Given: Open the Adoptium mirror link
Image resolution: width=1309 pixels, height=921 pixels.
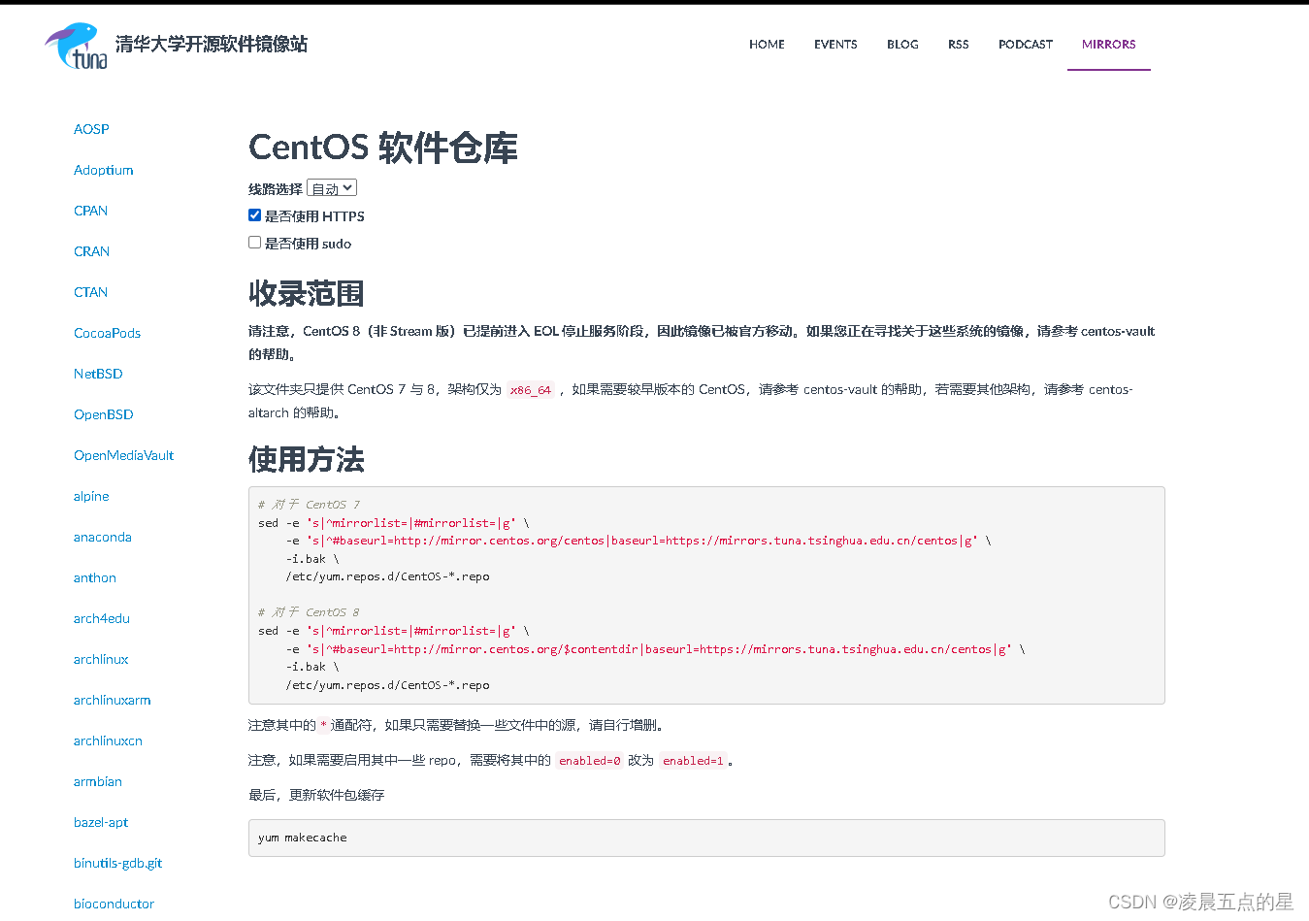Looking at the screenshot, I should click(103, 170).
